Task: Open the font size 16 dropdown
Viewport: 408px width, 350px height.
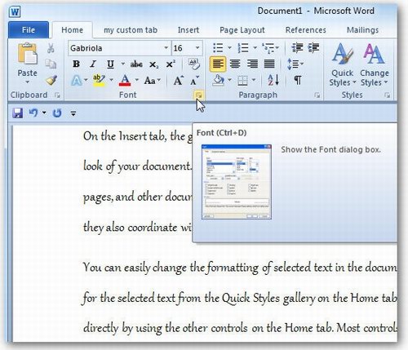Action: (x=197, y=48)
